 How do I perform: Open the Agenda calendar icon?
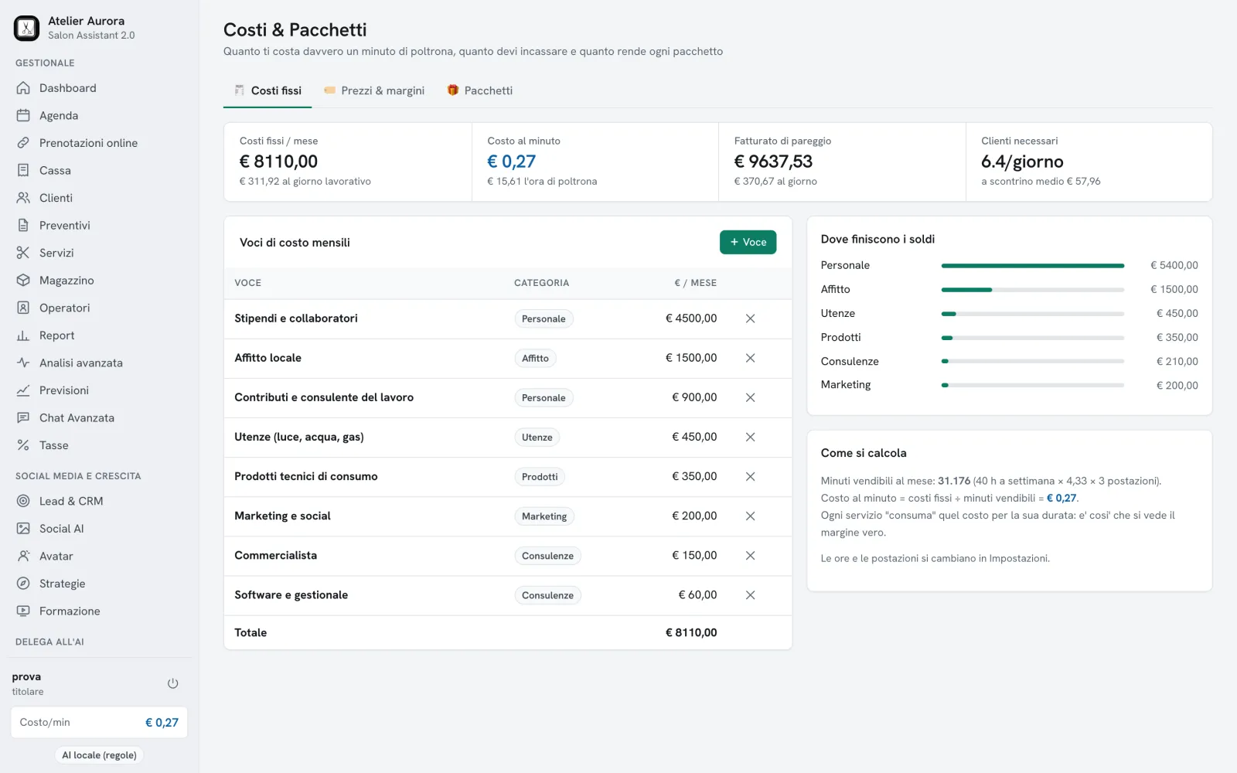click(23, 115)
